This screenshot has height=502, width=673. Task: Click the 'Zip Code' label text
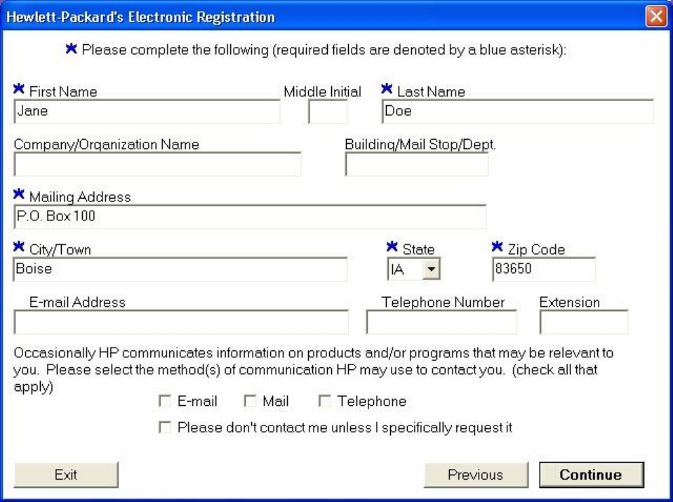(536, 249)
